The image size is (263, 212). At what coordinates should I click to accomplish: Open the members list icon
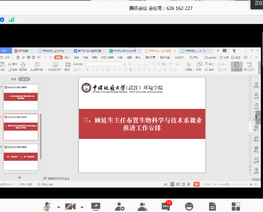142,207
